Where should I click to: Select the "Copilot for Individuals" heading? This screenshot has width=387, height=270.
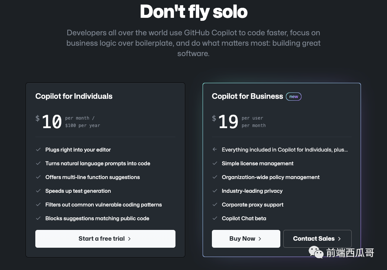pyautogui.click(x=74, y=96)
